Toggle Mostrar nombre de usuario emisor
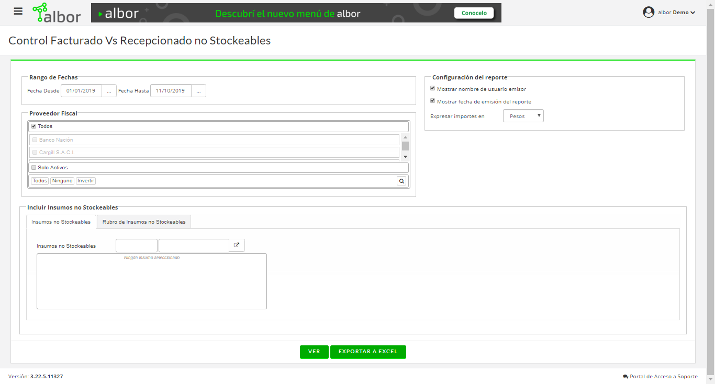This screenshot has height=384, width=715. 433,89
